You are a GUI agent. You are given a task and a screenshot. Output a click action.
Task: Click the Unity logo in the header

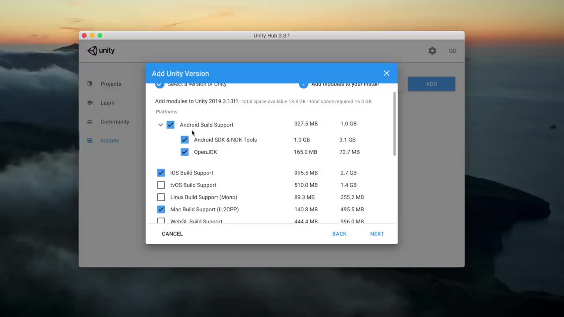tap(101, 51)
